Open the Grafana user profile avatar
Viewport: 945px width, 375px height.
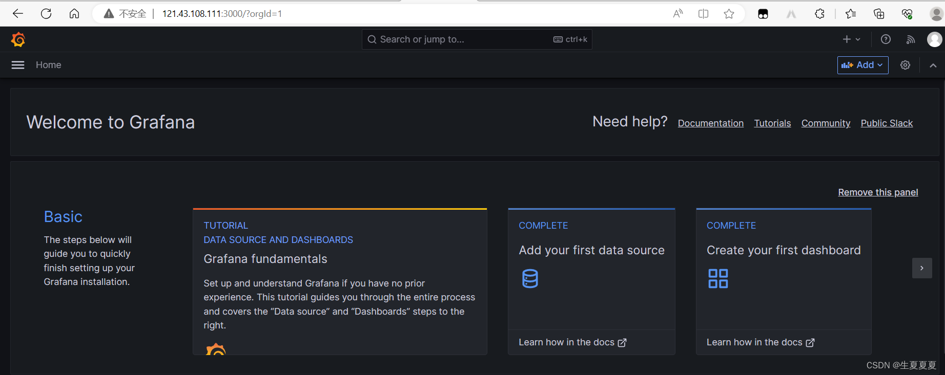tap(935, 39)
